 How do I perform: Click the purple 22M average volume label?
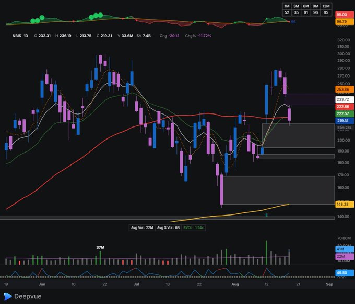pyautogui.click(x=345, y=256)
